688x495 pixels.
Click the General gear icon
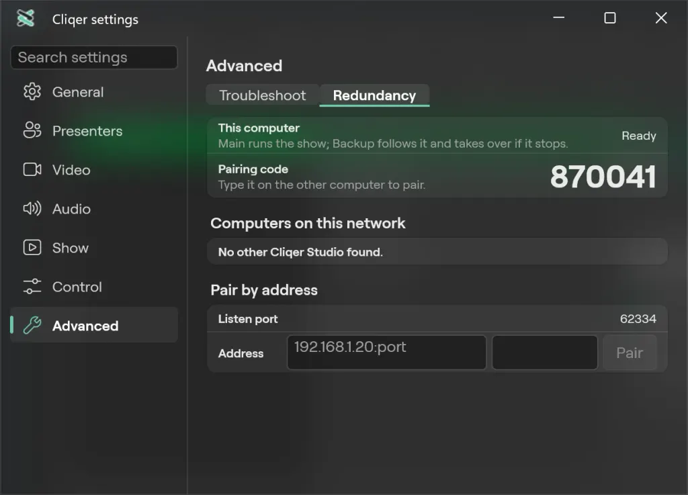coord(32,91)
